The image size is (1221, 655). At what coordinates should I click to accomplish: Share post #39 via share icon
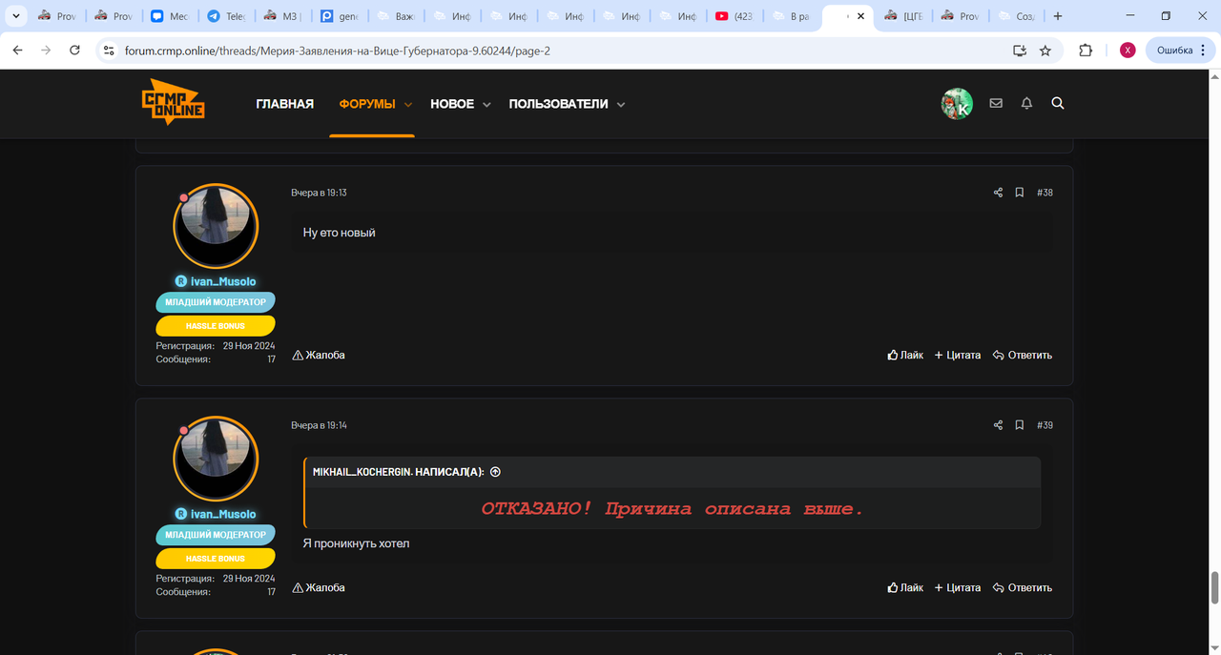pyautogui.click(x=998, y=425)
